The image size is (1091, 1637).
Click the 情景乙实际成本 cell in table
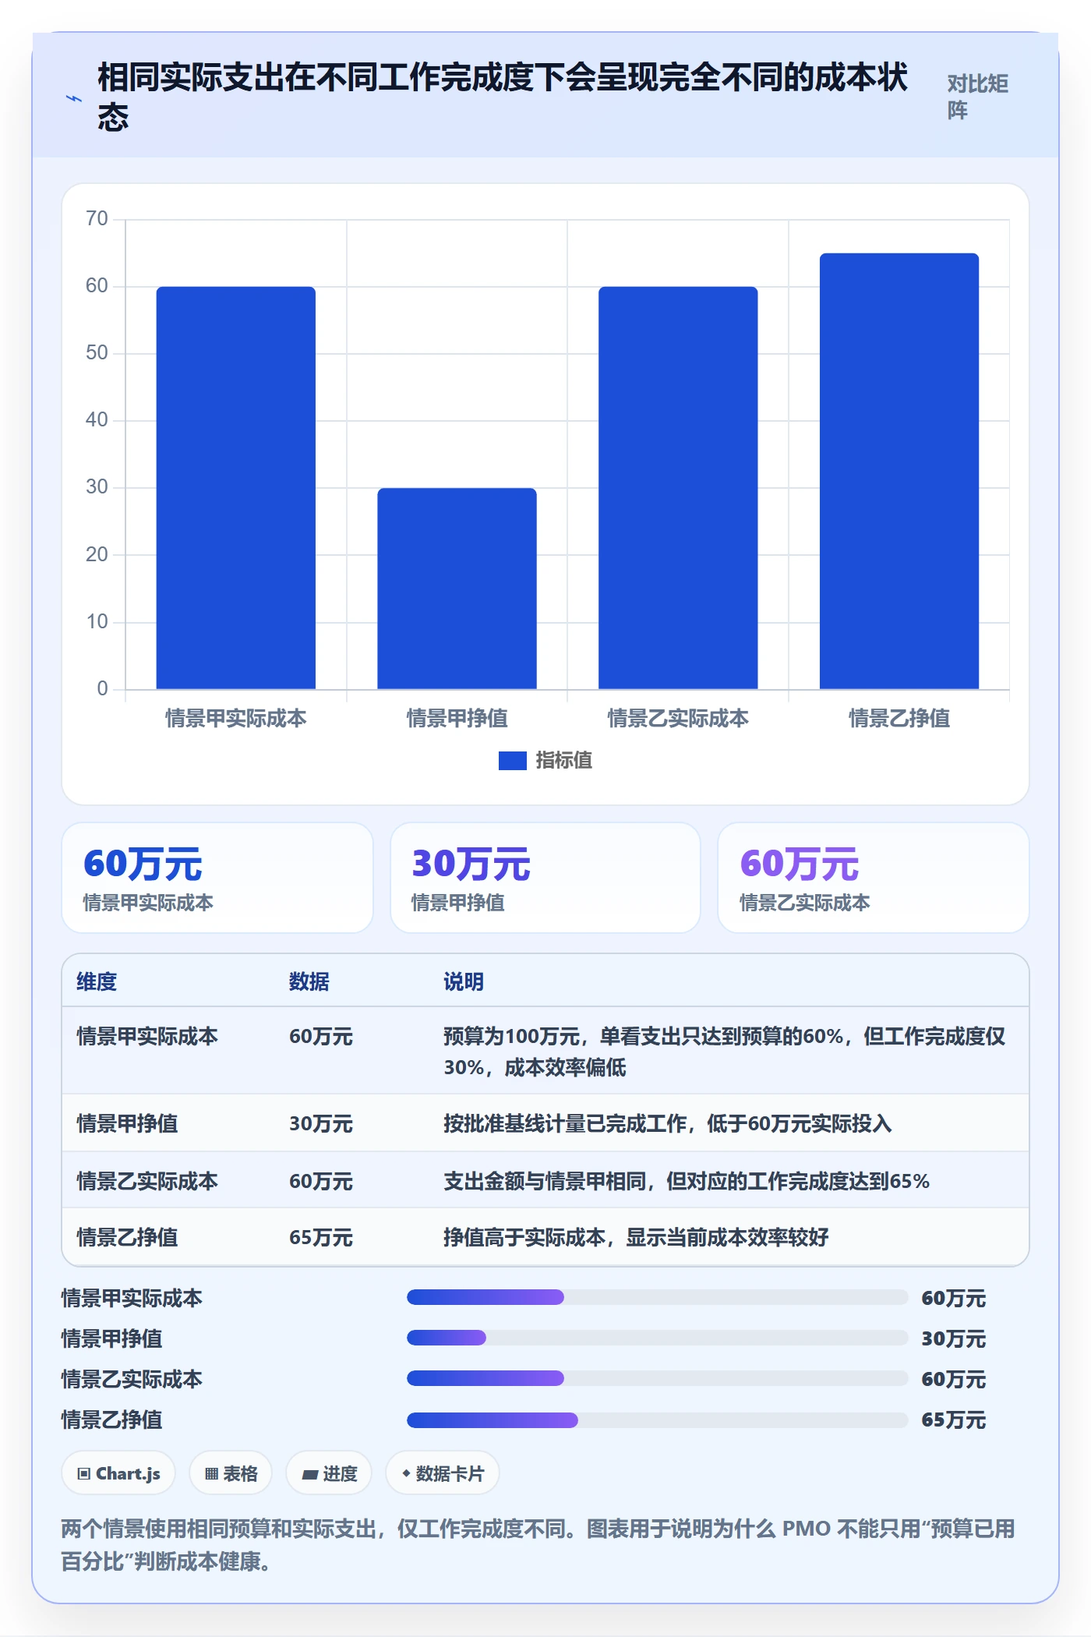pos(147,1181)
